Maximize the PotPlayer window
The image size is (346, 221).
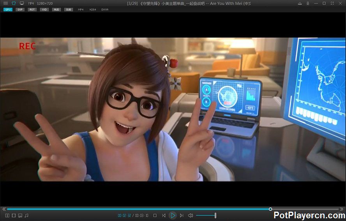tap(324, 3)
